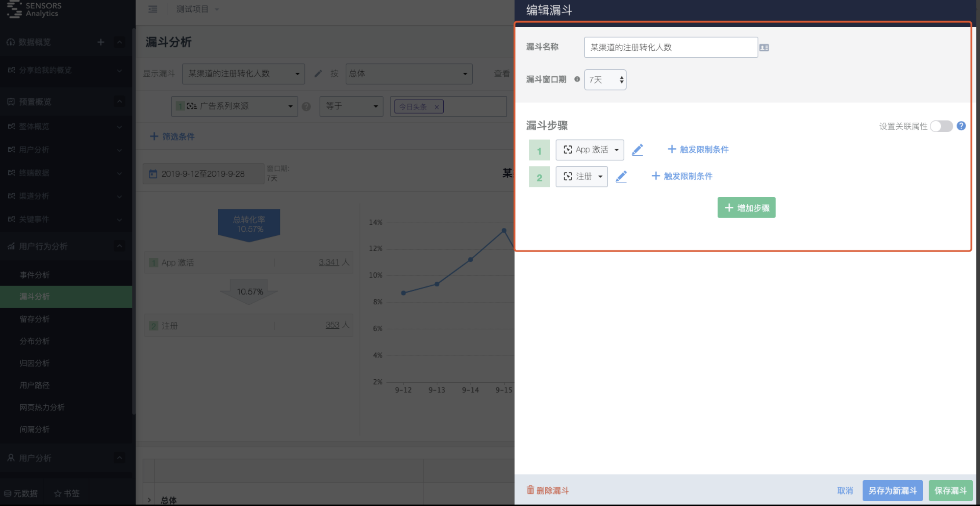Click 另存为新漏斗 button
The image size is (980, 506).
tap(892, 490)
